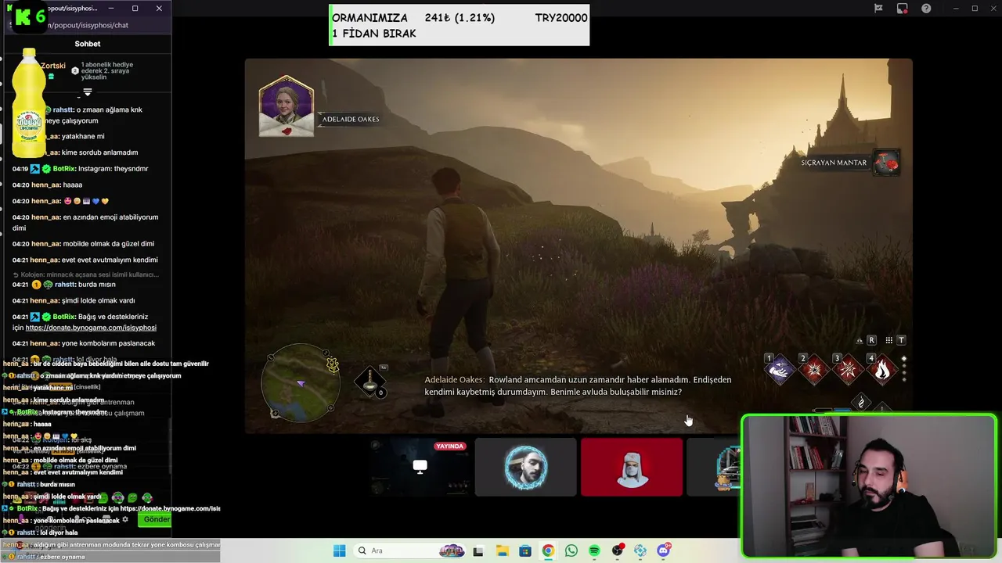Click chat message 'yatakhane mi'
The image size is (1002, 563).
pos(84,137)
